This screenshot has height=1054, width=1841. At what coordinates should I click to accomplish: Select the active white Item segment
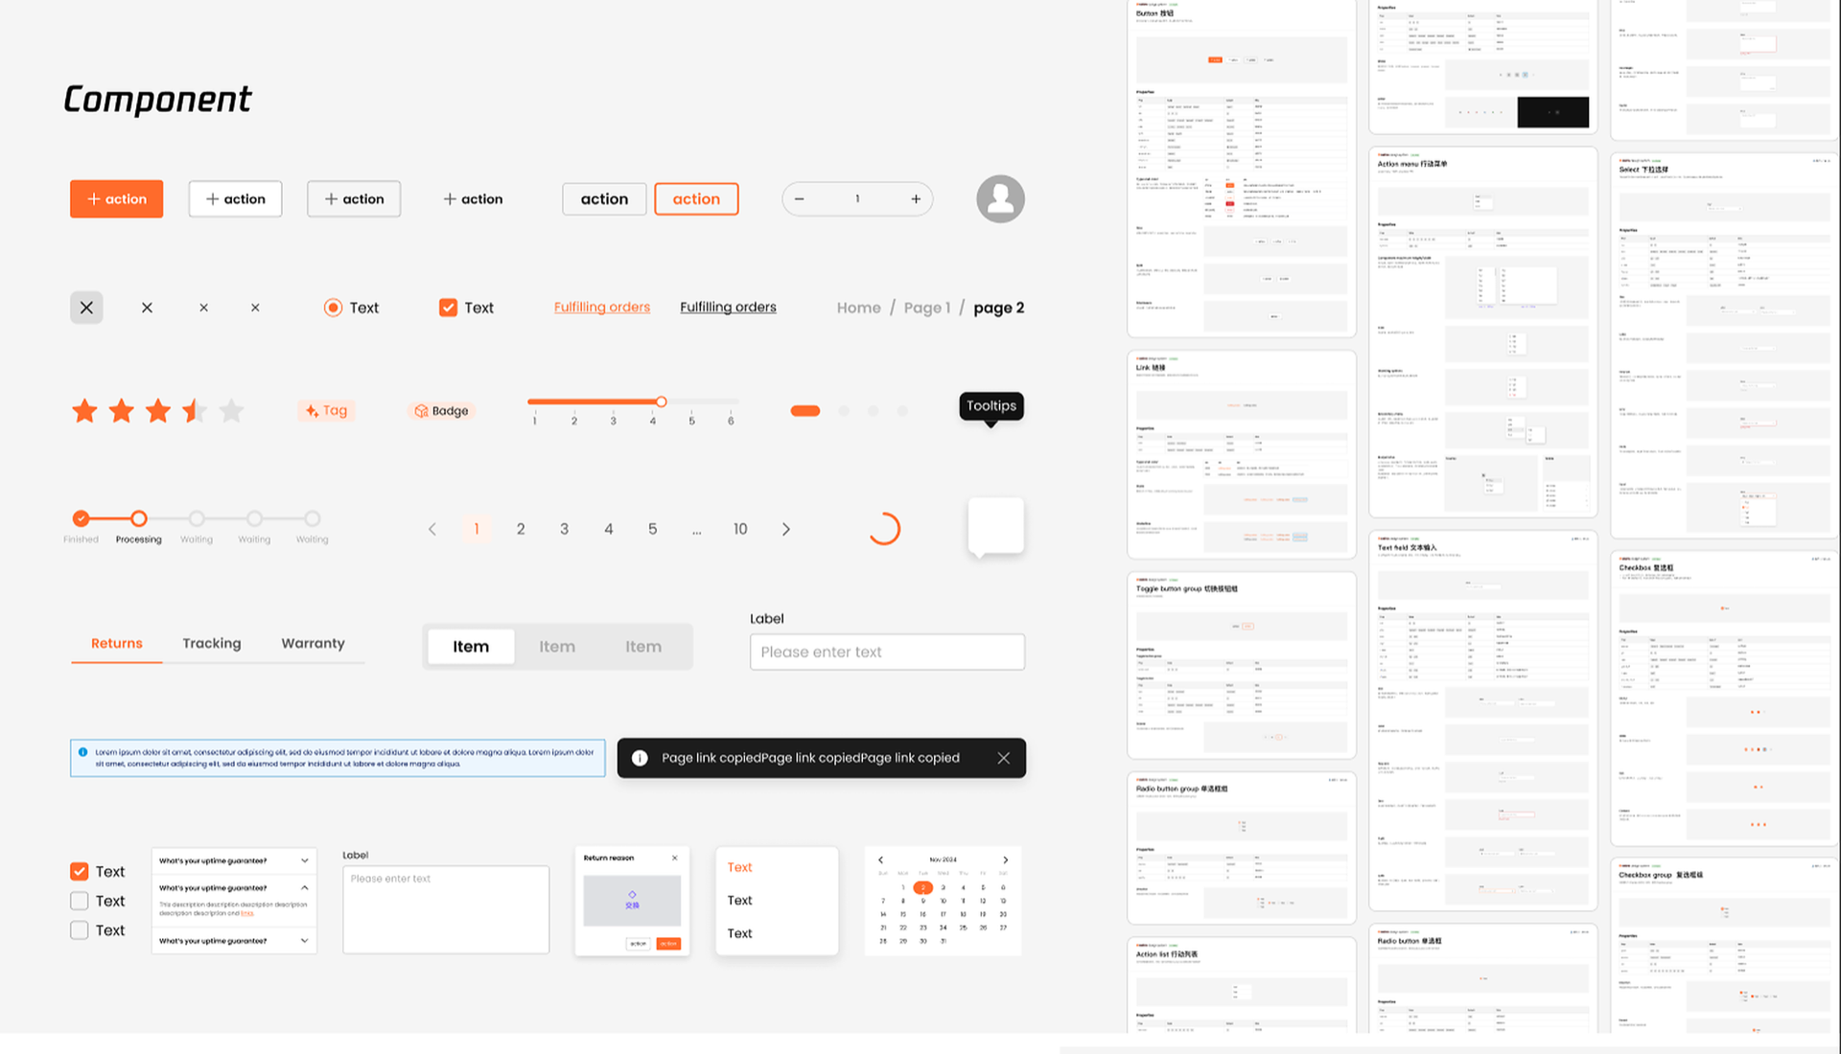[471, 647]
